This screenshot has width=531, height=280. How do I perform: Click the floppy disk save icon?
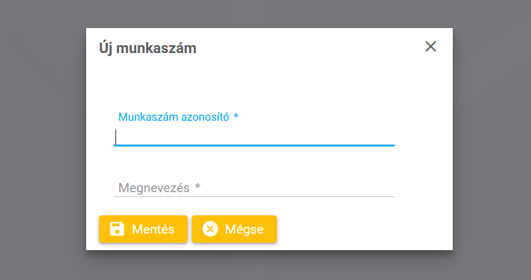pyautogui.click(x=117, y=229)
